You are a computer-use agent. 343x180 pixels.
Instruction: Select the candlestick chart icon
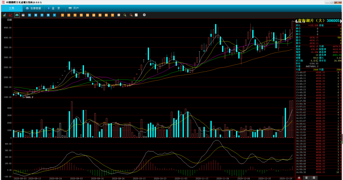click(17, 15)
